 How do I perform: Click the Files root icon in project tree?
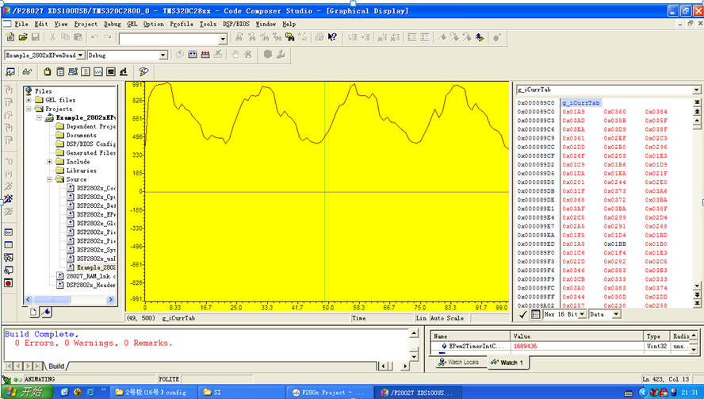pyautogui.click(x=29, y=91)
